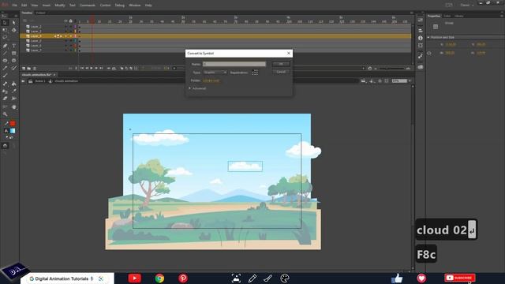
Task: Toggle lock dot for Layer_7
Action: [71, 50]
